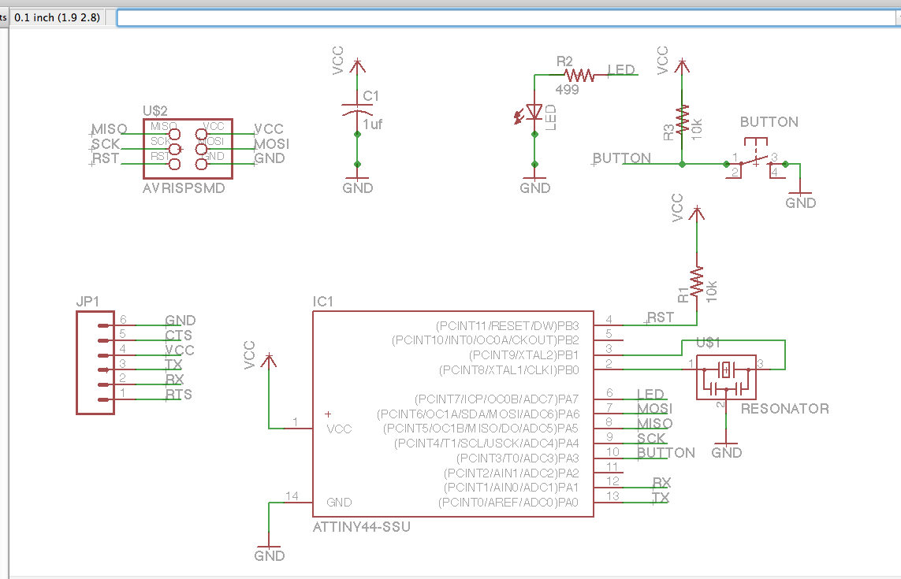Click the 'VCC' net label right of U$2
Image resolution: width=901 pixels, height=579 pixels.
(x=269, y=128)
